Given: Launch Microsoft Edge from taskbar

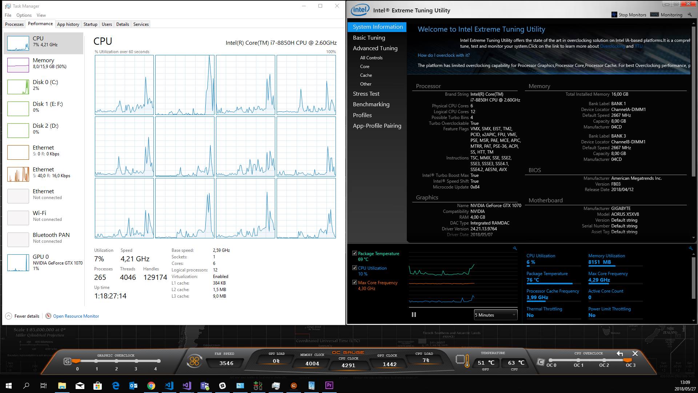Looking at the screenshot, I should (x=116, y=386).
